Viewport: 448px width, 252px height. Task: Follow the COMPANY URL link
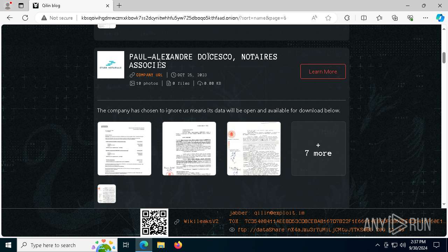tap(149, 75)
